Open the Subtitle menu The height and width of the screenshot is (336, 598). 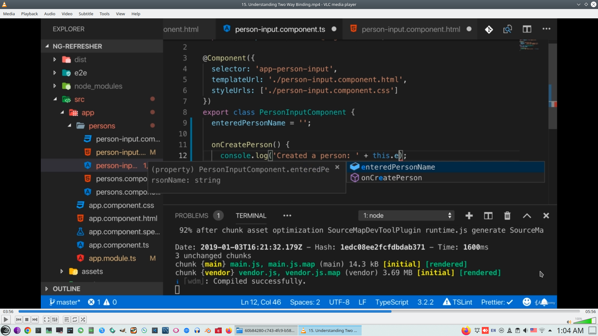pyautogui.click(x=86, y=14)
